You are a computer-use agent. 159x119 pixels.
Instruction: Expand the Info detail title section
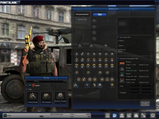[x=124, y=37]
